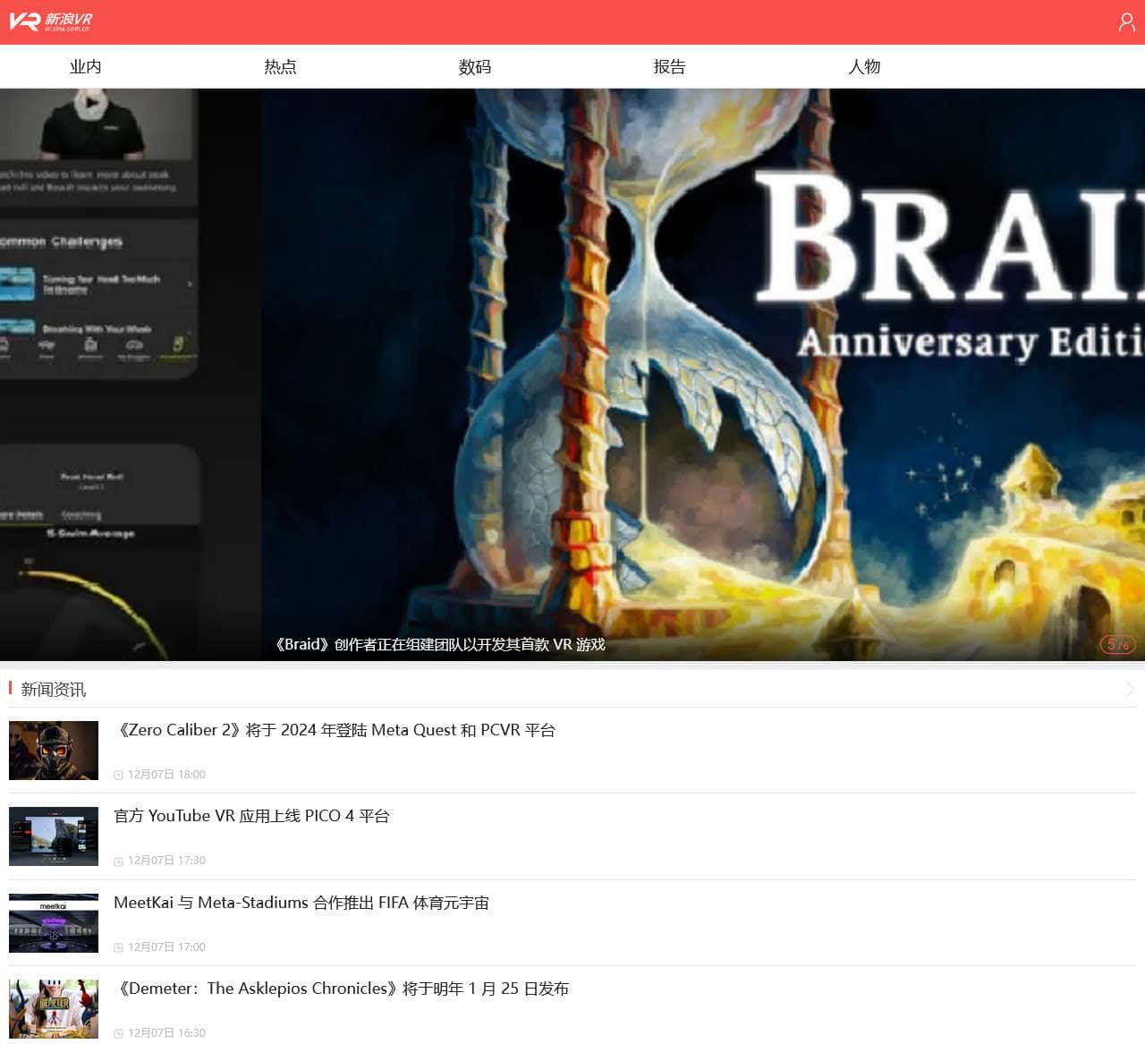Click the 12月07日 17:30 timestamp

click(166, 861)
